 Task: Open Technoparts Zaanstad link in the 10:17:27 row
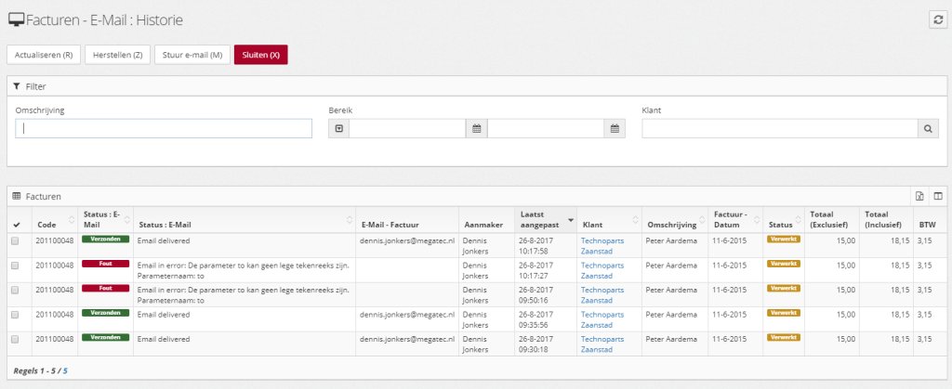pos(602,270)
